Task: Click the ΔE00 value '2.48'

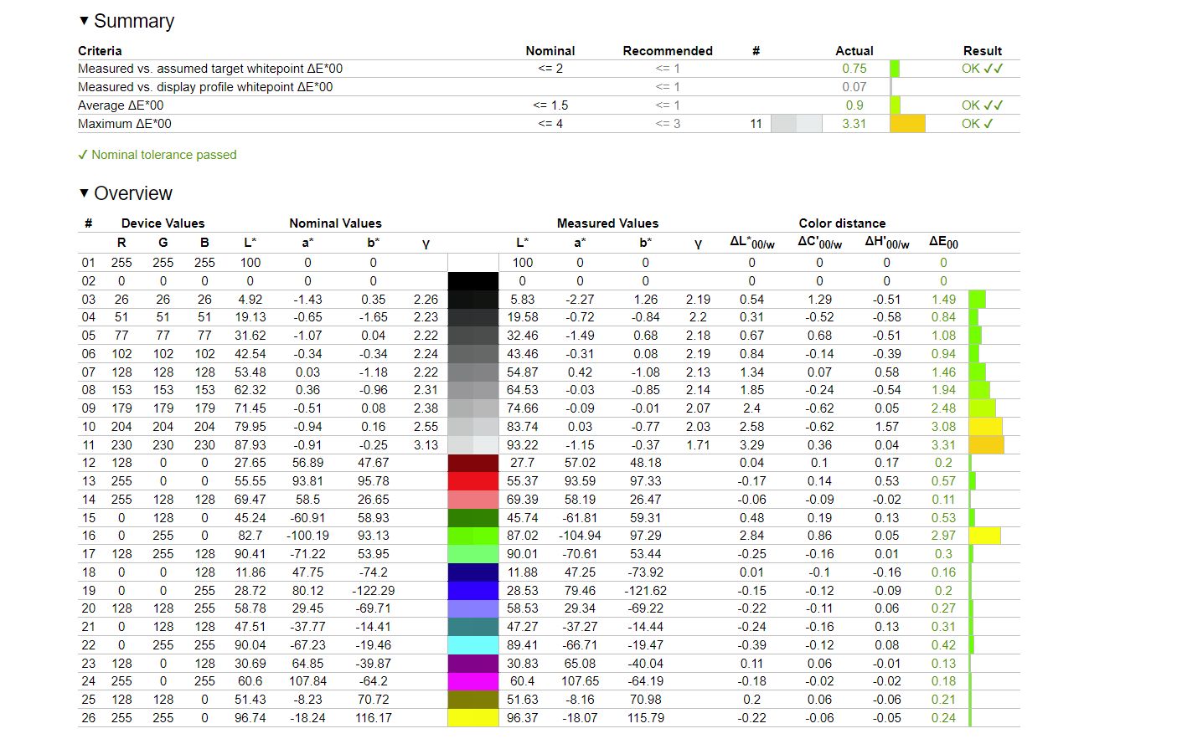Action: point(943,408)
